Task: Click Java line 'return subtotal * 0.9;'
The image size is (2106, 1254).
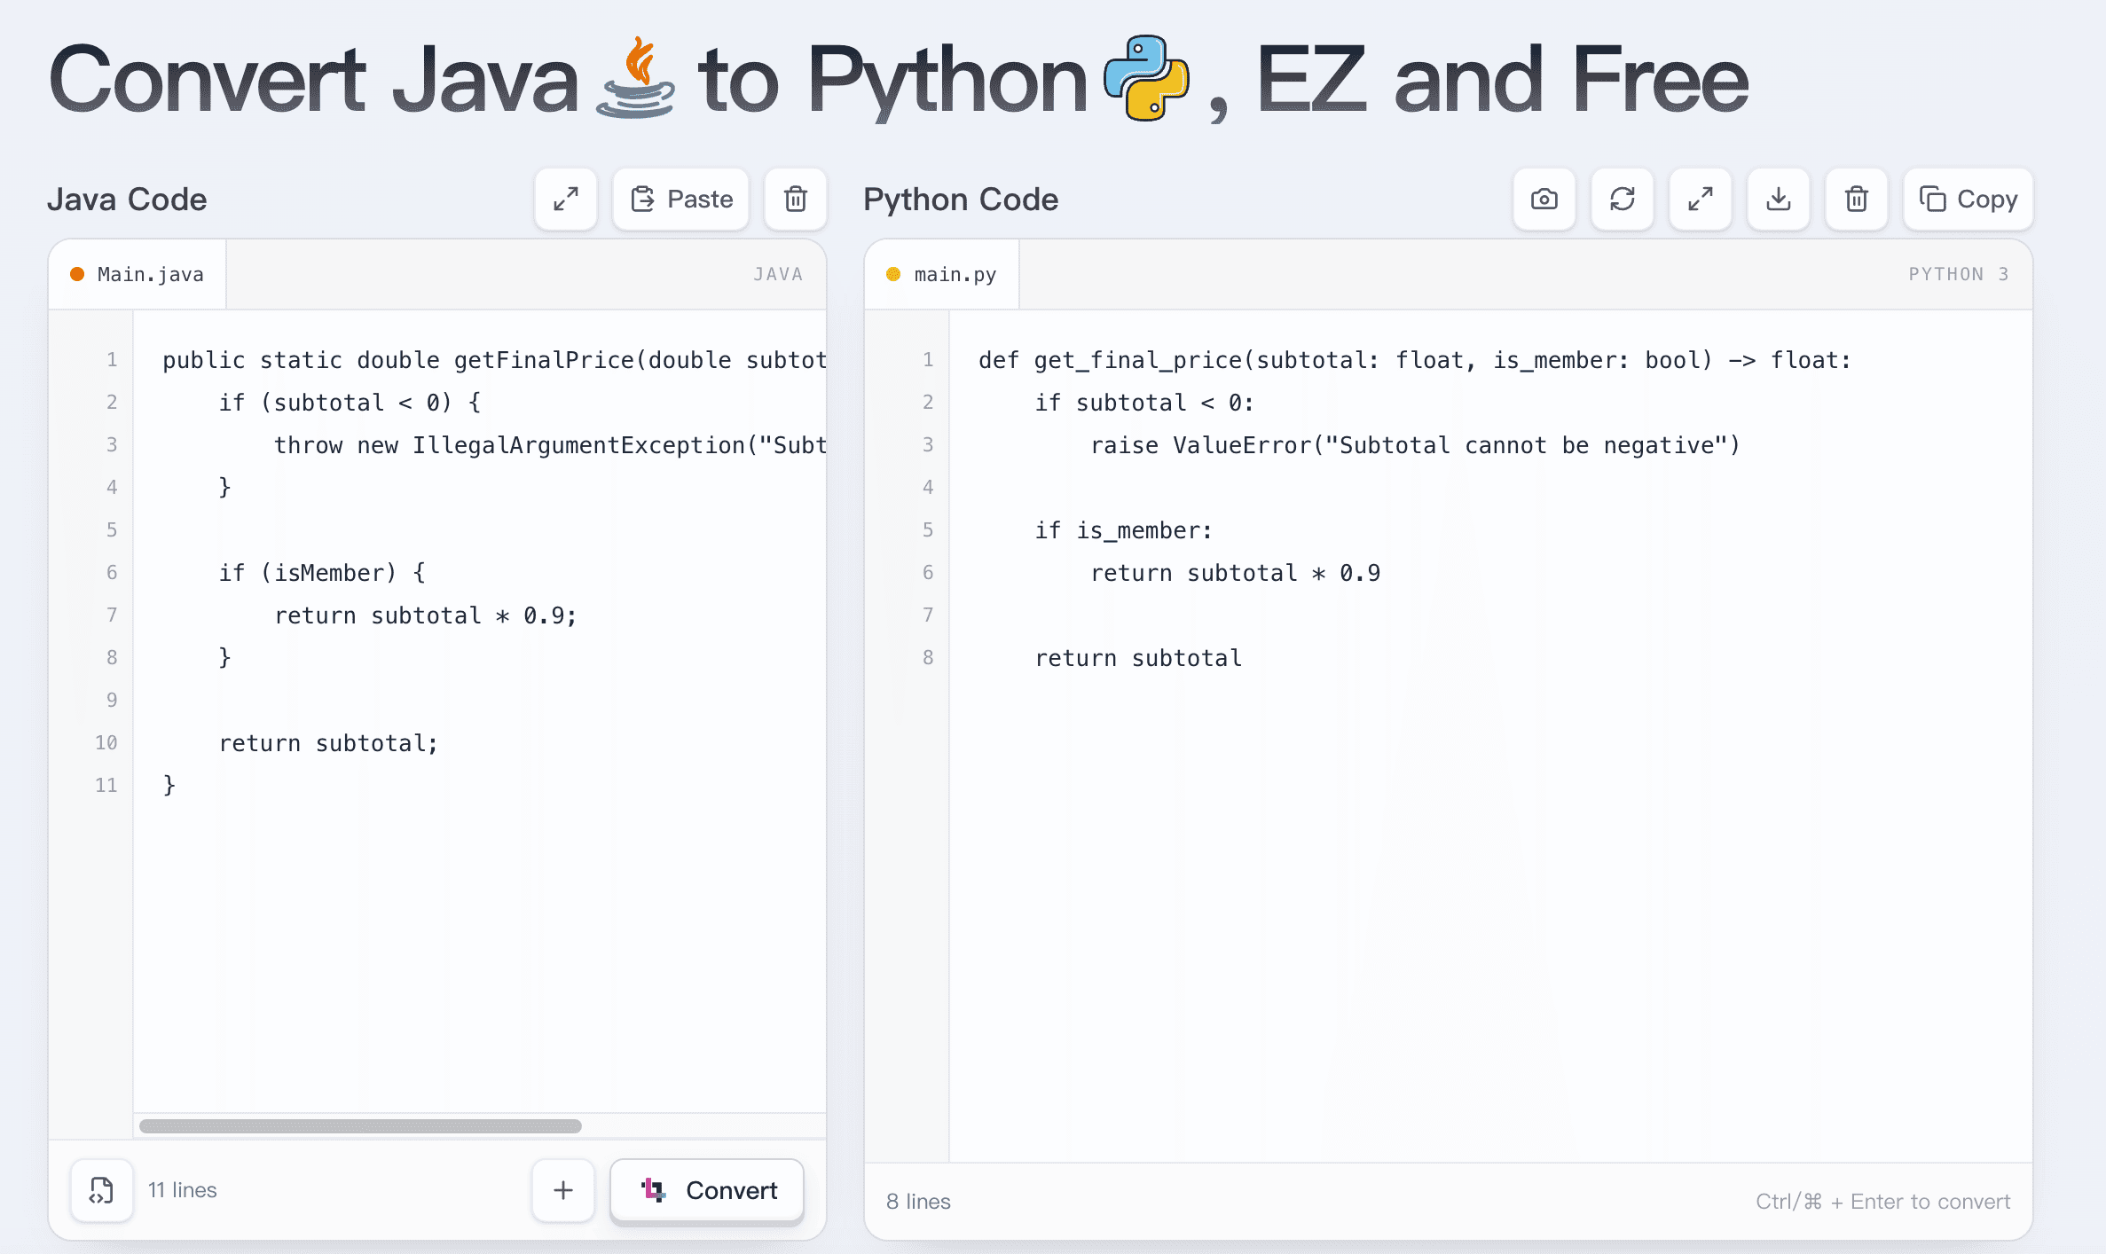Action: point(426,615)
